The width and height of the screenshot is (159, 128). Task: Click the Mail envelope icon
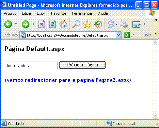(x=111, y=24)
